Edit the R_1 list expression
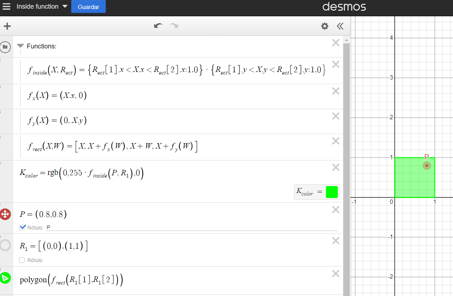The image size is (453, 296). (53, 246)
